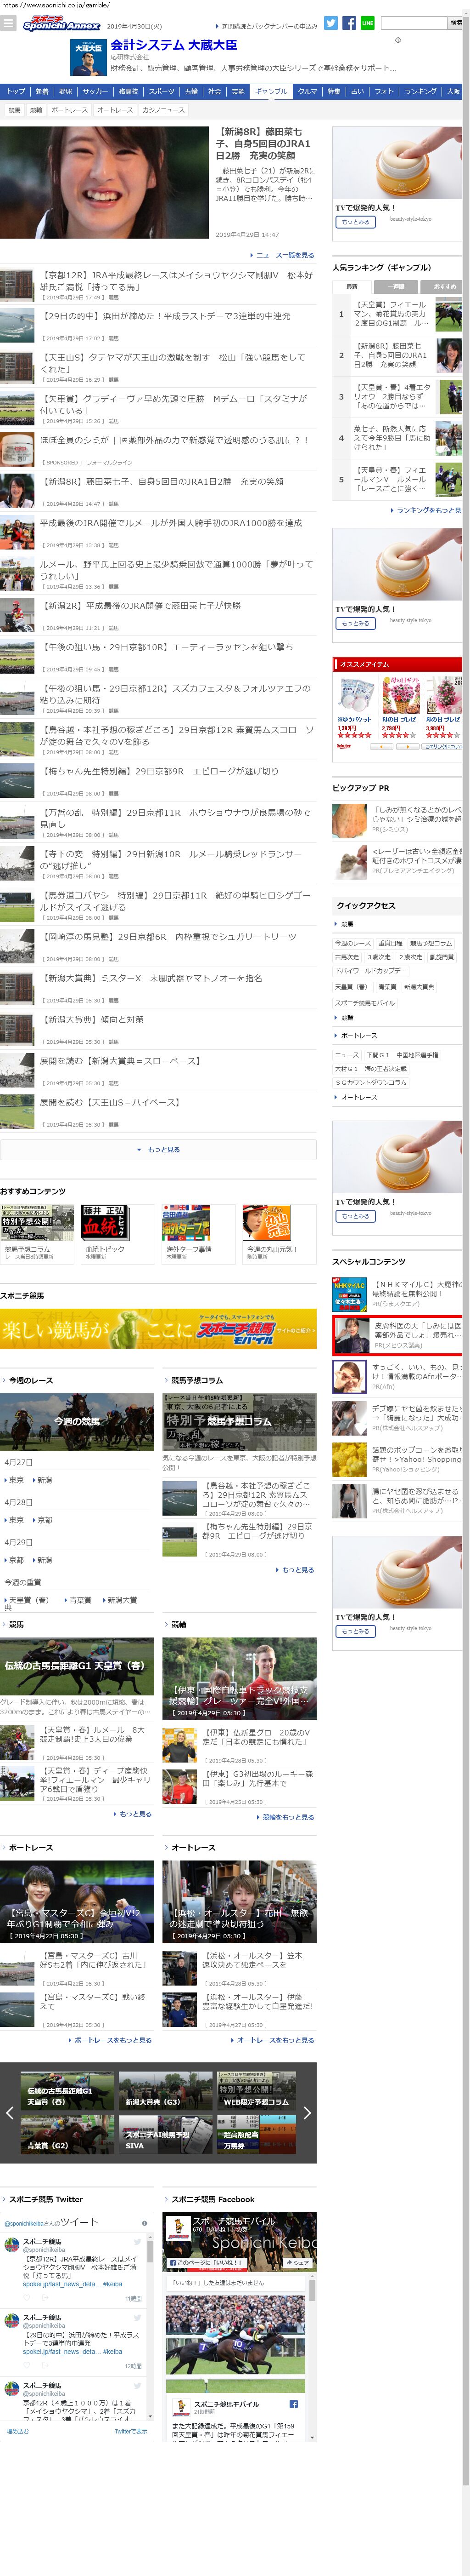Viewport: 470px width, 2576px height.
Task: Open the サッカー navigation tab
Action: click(95, 91)
